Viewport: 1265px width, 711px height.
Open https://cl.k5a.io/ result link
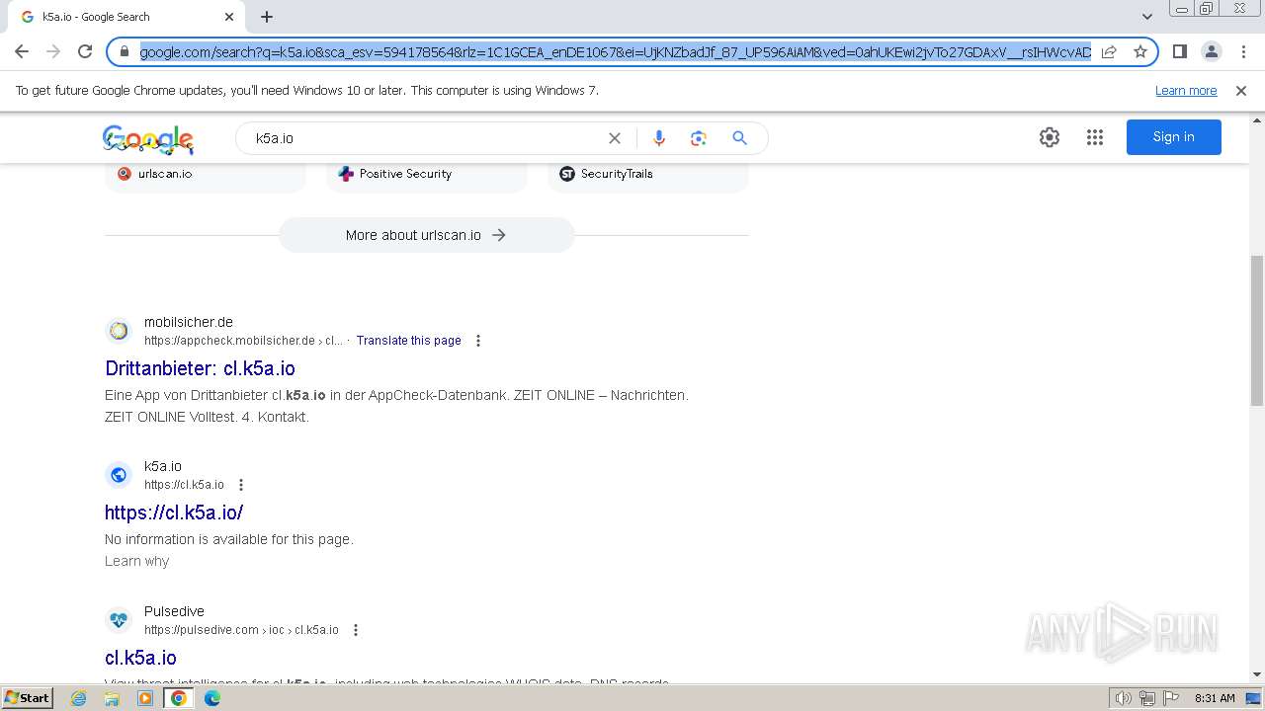pos(174,513)
